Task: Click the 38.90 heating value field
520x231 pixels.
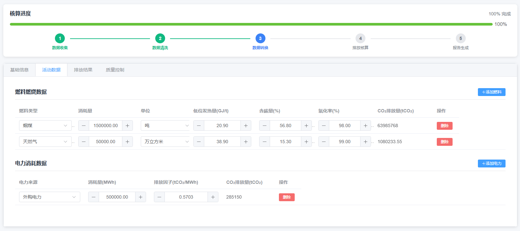Action: tap(222, 142)
